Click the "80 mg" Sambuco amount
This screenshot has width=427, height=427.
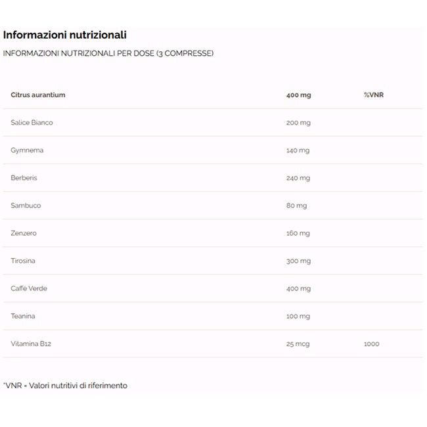(x=296, y=206)
